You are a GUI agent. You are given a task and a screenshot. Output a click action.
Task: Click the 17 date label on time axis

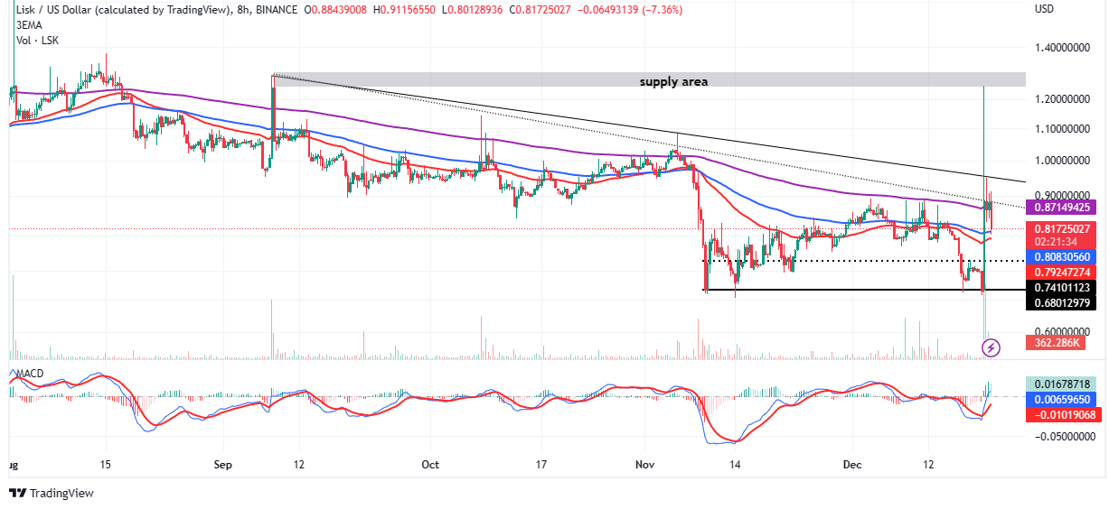tap(540, 464)
